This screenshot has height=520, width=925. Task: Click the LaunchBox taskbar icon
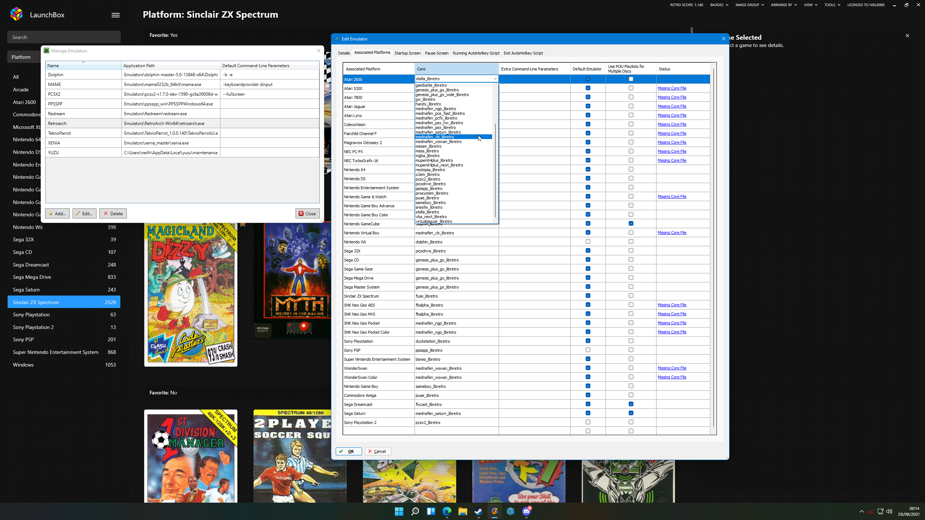pos(495,511)
